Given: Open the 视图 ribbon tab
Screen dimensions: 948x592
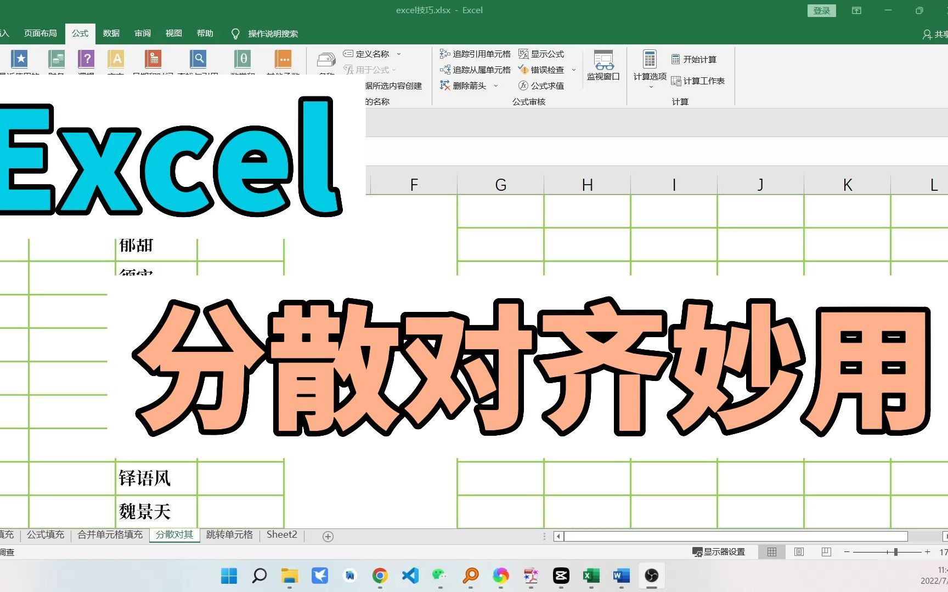Looking at the screenshot, I should [174, 33].
